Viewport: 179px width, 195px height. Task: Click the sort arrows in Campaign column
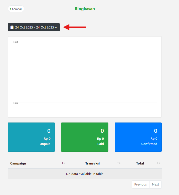(63, 163)
